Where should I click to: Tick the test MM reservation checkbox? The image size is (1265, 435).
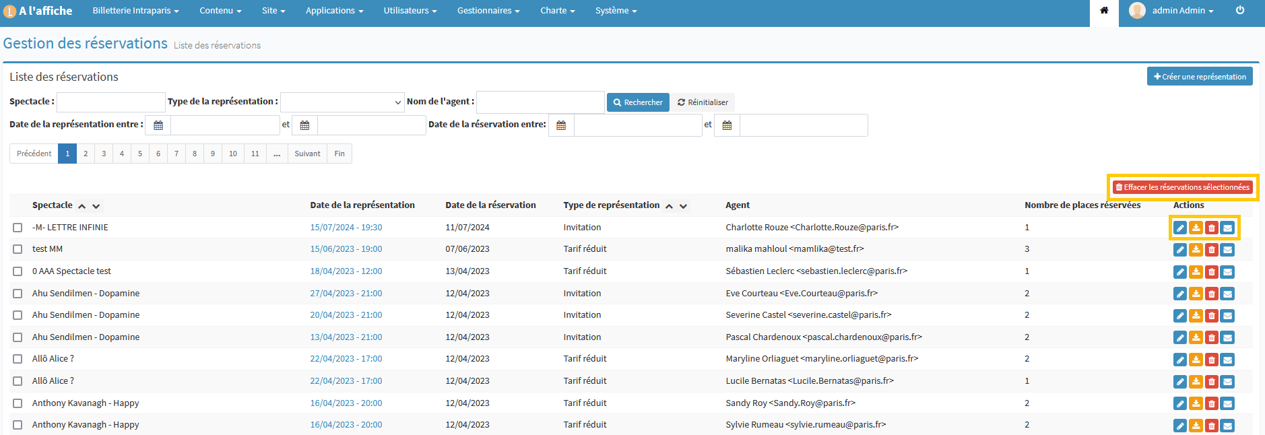coord(18,249)
